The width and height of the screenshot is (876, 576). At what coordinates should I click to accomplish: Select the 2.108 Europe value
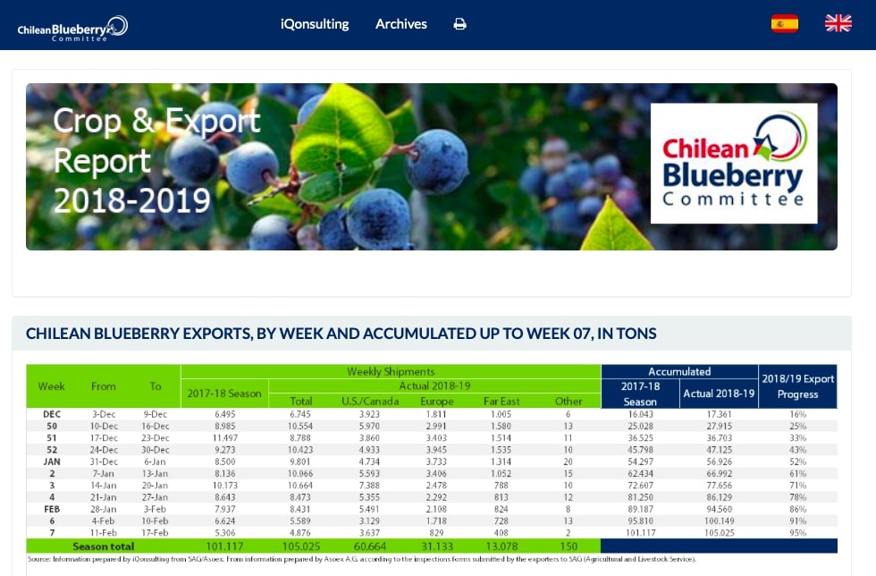436,510
